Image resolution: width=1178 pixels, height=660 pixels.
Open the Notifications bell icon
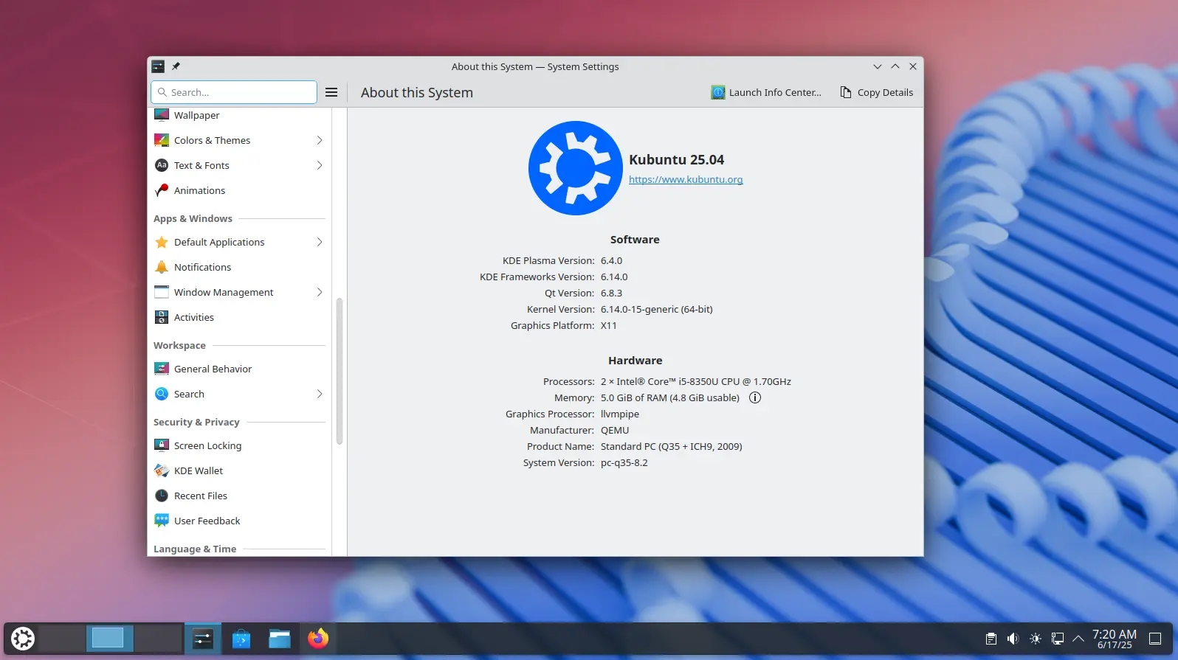pos(162,267)
